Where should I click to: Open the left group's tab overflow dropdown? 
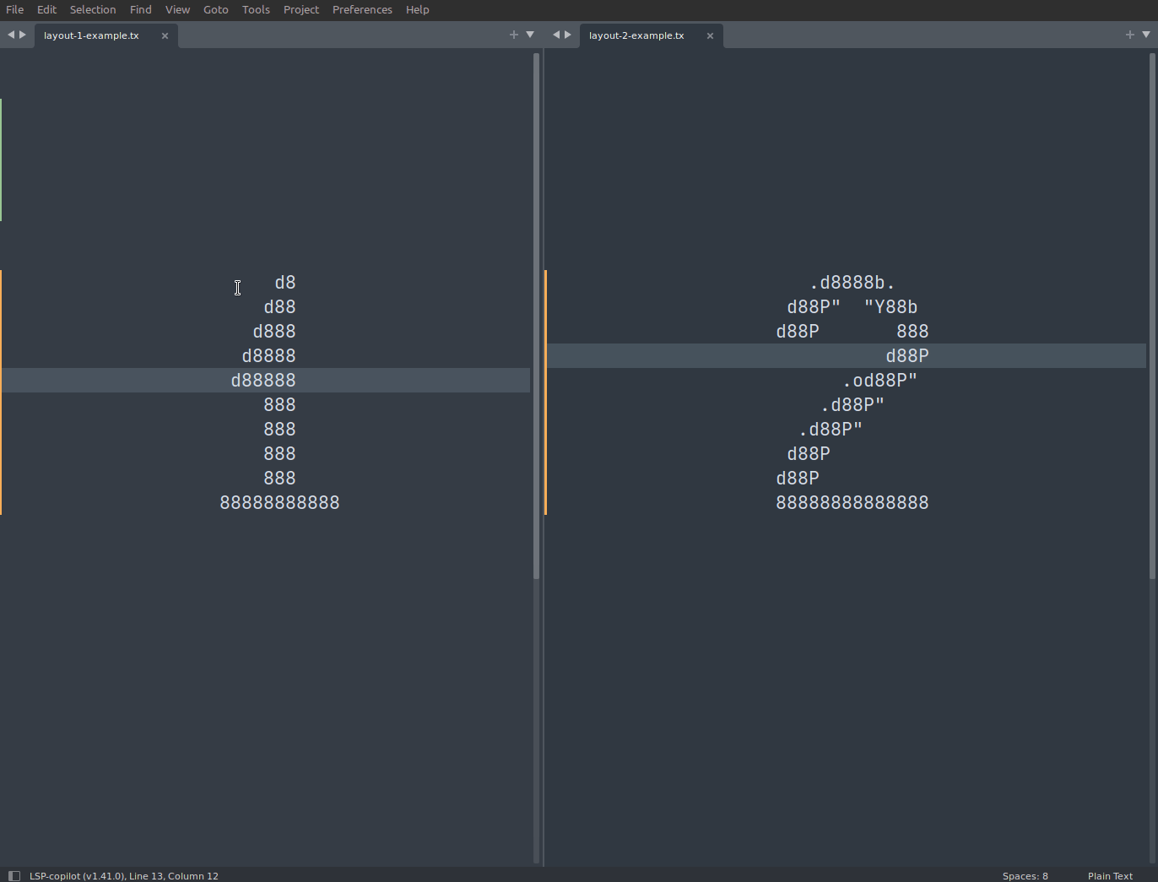click(x=530, y=35)
